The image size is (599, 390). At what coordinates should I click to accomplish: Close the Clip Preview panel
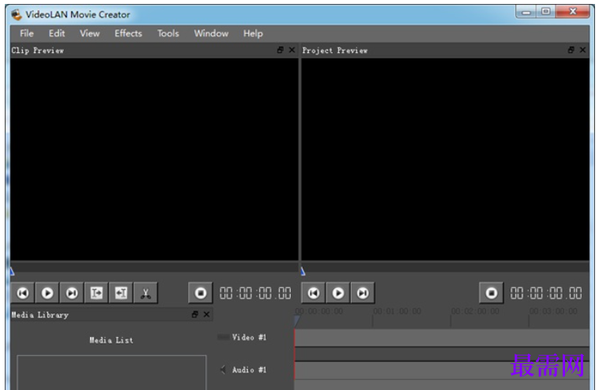pos(292,50)
